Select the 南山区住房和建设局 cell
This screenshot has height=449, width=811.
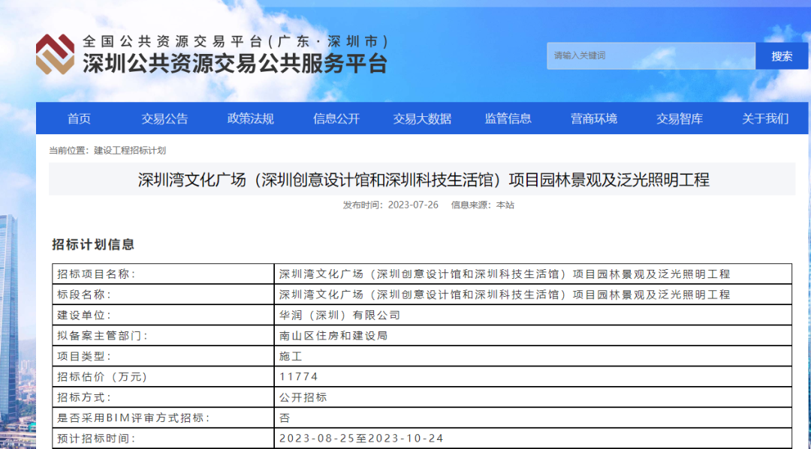pos(333,336)
